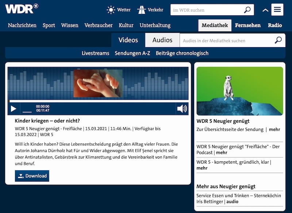Switch to the Videos tab
This screenshot has height=213, width=292.
click(x=128, y=40)
